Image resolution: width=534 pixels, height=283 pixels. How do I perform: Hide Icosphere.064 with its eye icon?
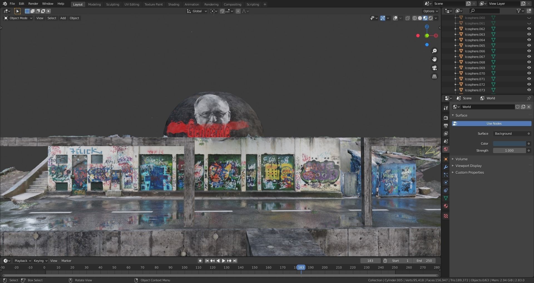click(x=529, y=40)
